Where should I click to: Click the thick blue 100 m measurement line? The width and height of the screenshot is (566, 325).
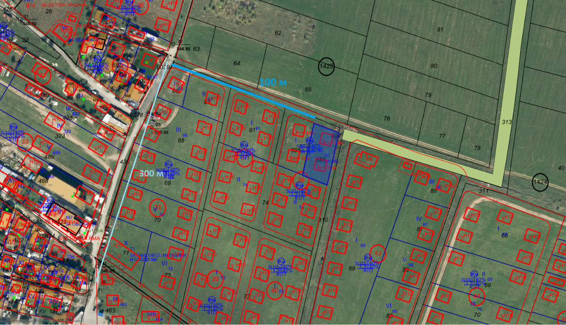pos(246,92)
